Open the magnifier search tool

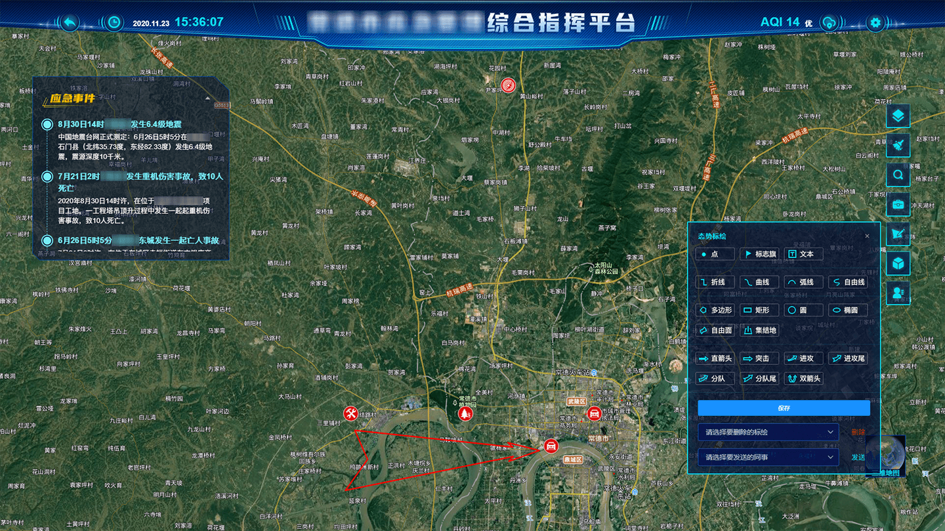(898, 175)
